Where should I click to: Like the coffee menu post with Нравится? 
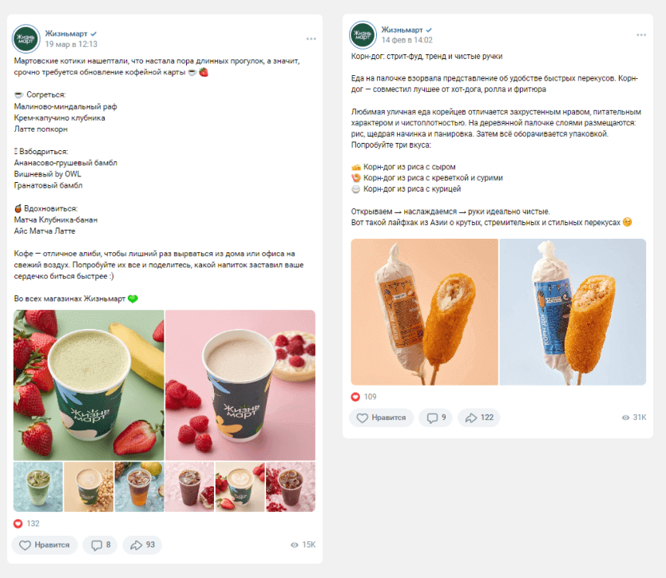tap(45, 545)
